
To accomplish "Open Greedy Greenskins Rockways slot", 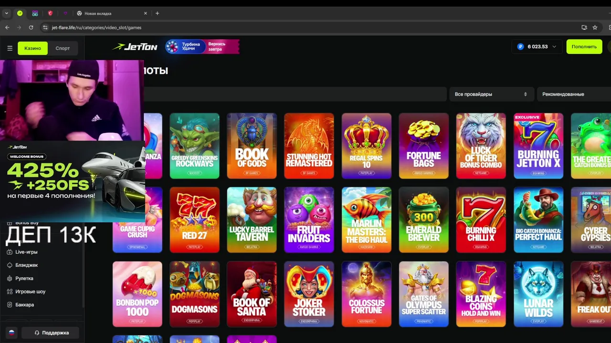I will (194, 146).
